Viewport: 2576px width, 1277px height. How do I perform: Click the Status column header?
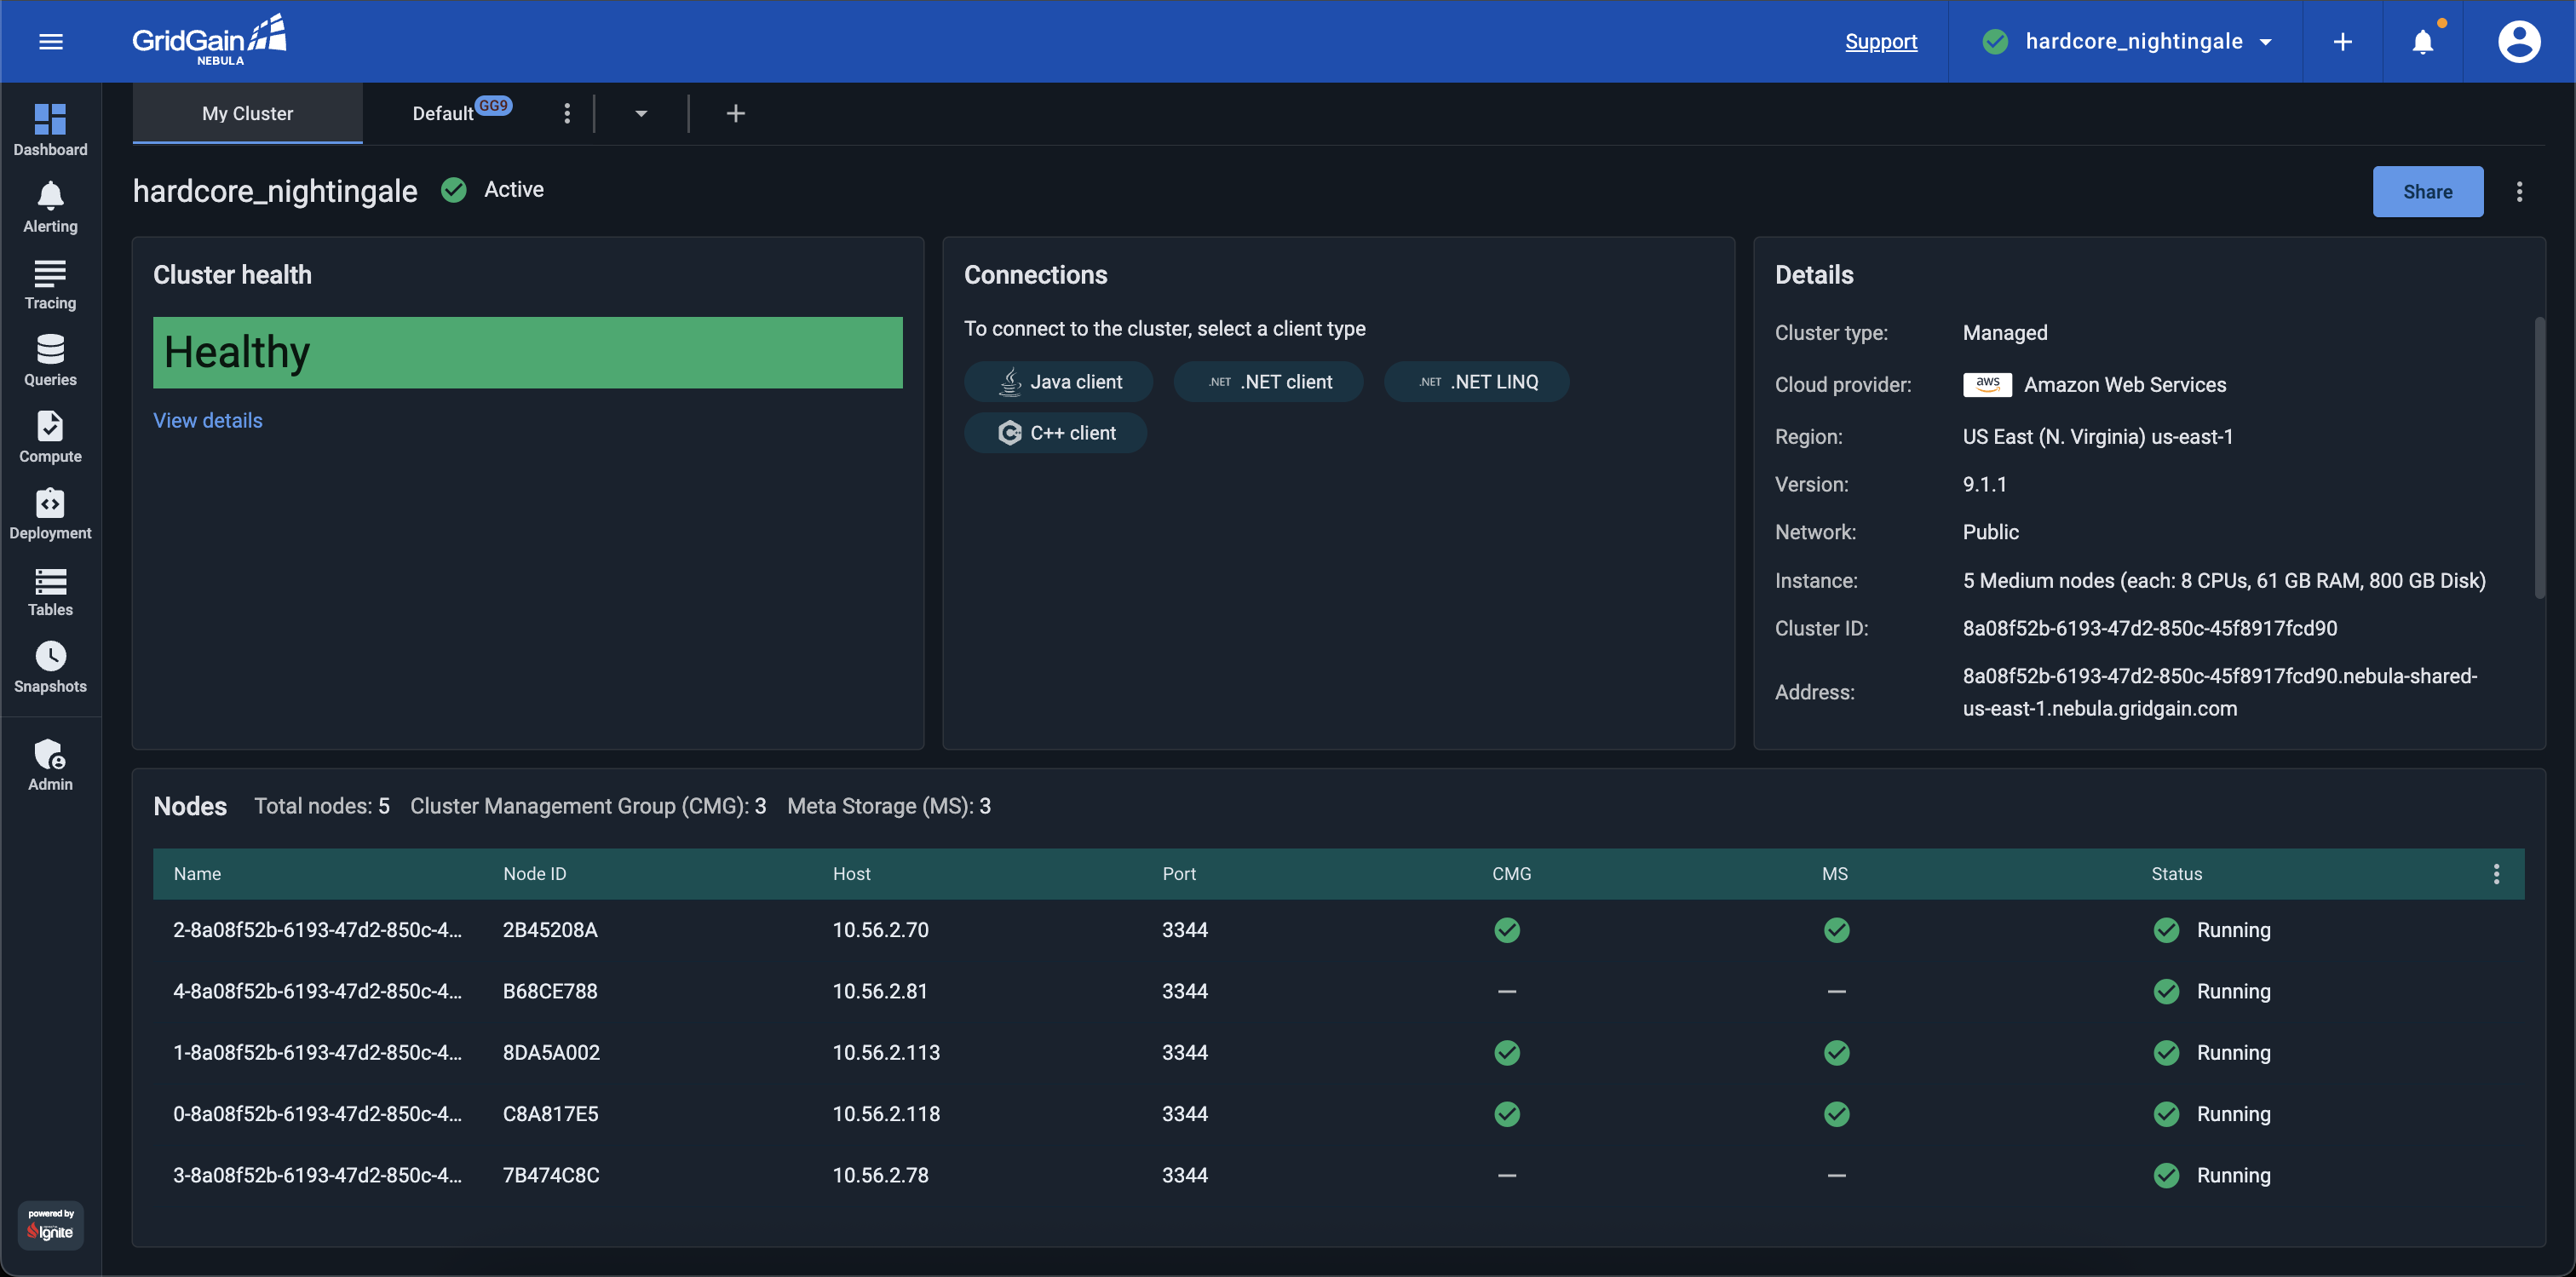(2176, 873)
